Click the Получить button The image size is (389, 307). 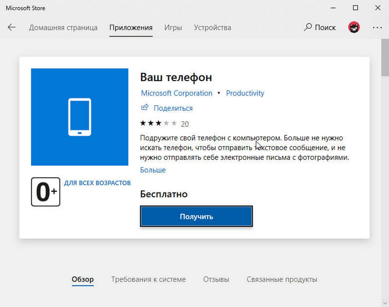[x=196, y=216]
